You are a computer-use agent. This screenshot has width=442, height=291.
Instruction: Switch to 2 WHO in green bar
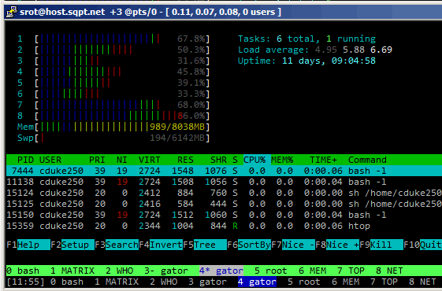pyautogui.click(x=119, y=271)
